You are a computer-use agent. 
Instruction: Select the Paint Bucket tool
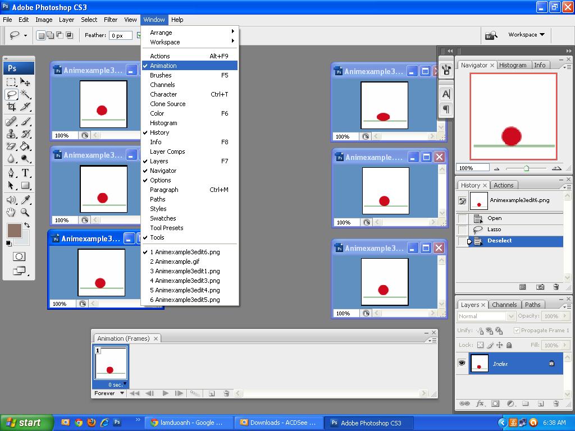[25, 146]
